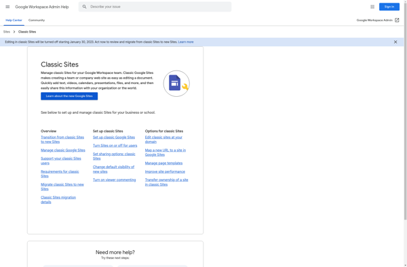Viewport: 407px width, 267px height.
Task: Open Manage page templates link
Action: (163, 163)
